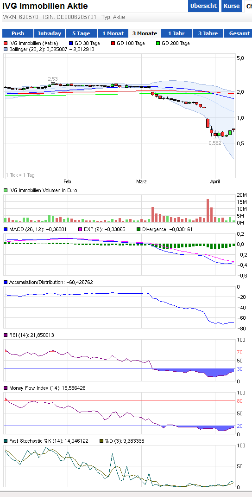Click the Fast Stochastic %K value label
Screen dimensions: 252x497
[x=49, y=441]
